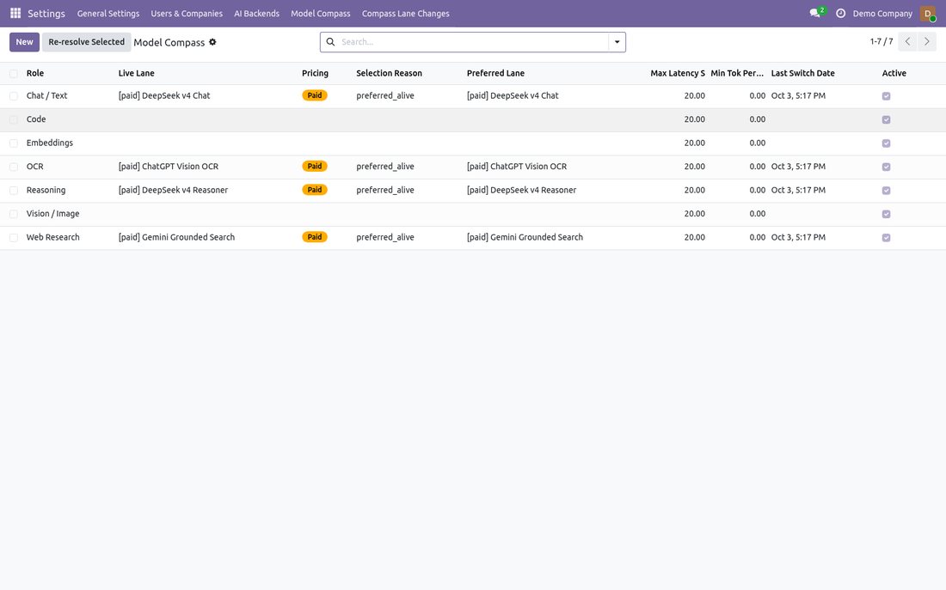This screenshot has width=946, height=590.
Task: Click the Paid badge in Reasoning row
Action: pyautogui.click(x=315, y=190)
